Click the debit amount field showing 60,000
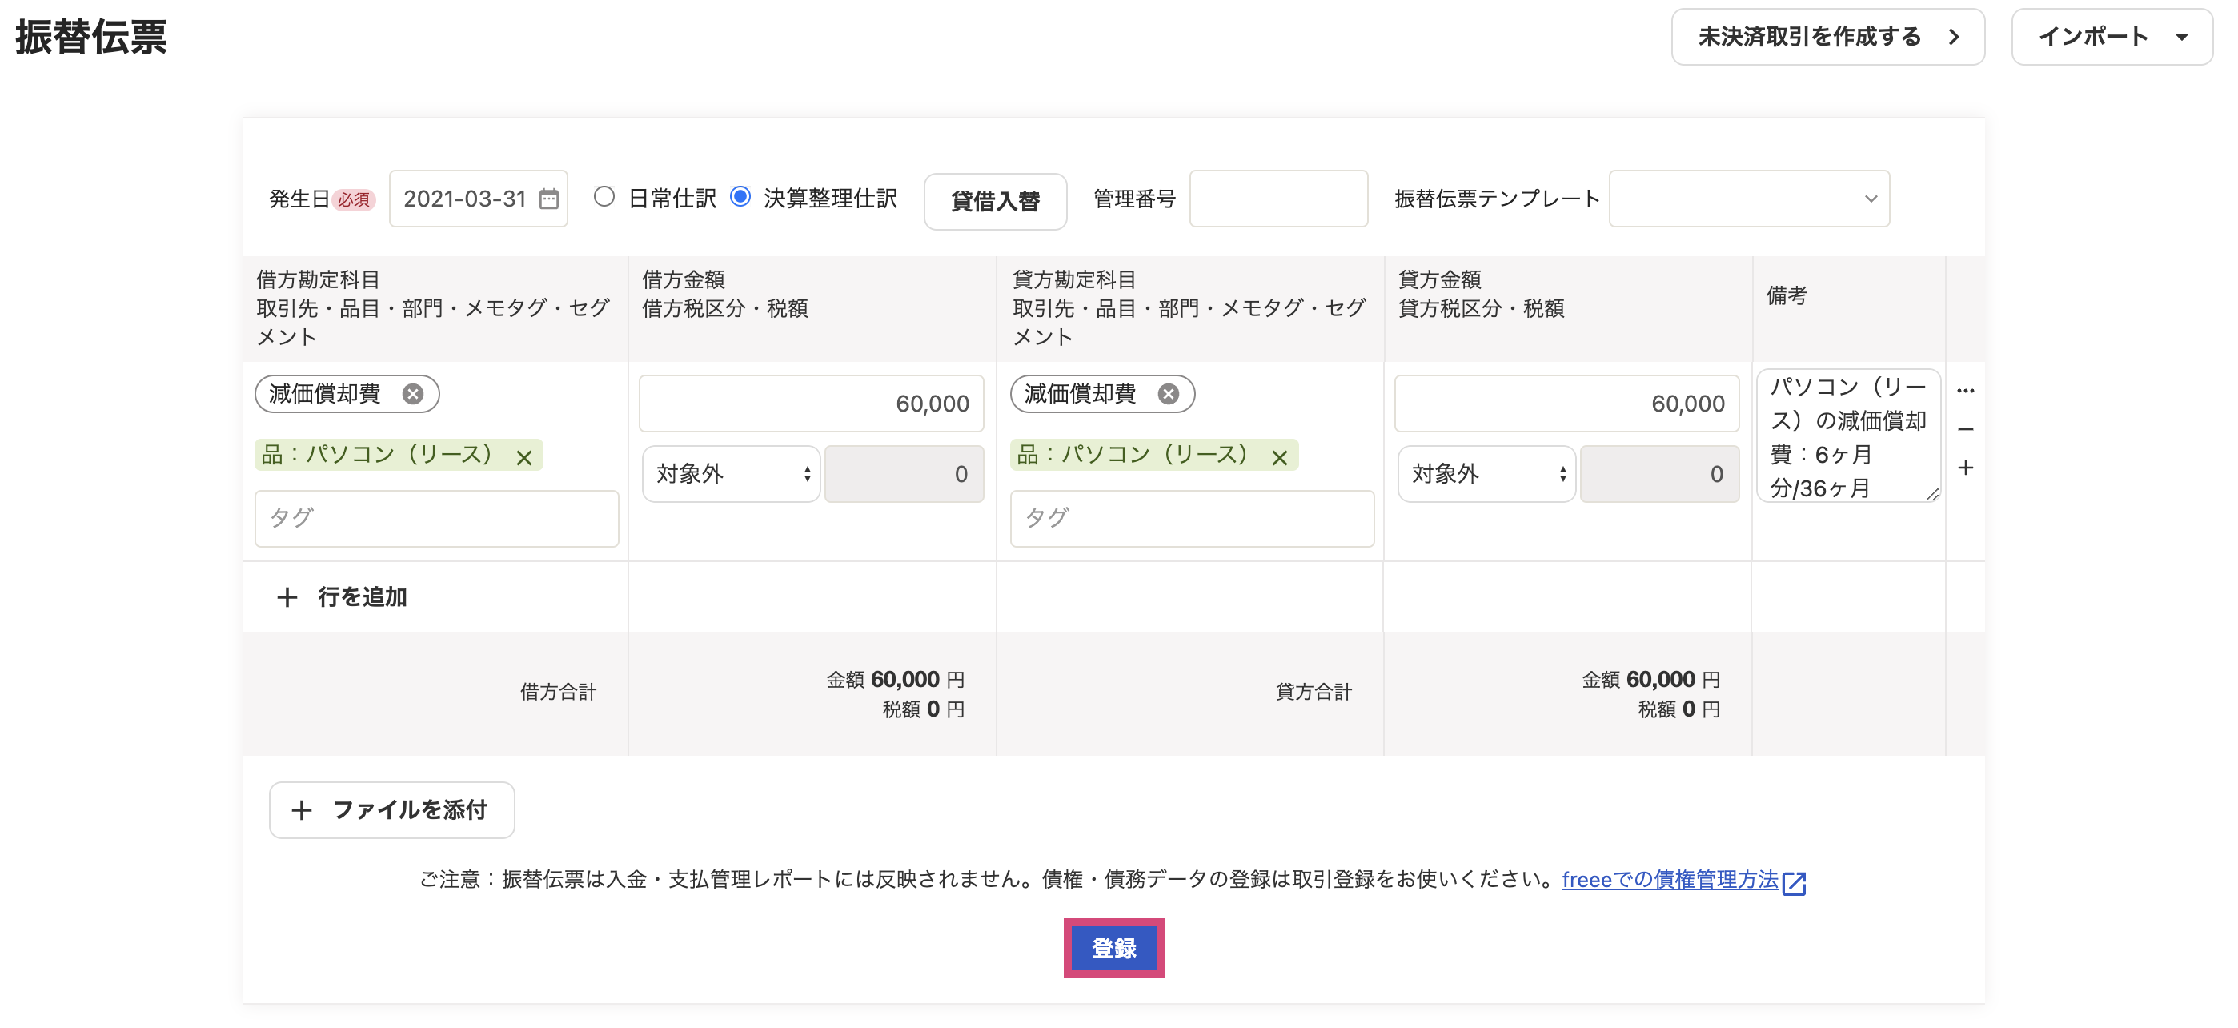This screenshot has width=2238, height=1028. pyautogui.click(x=812, y=404)
